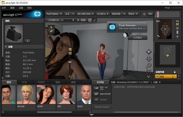Click the frame selection focus icon
183x117 pixels.
point(149,72)
